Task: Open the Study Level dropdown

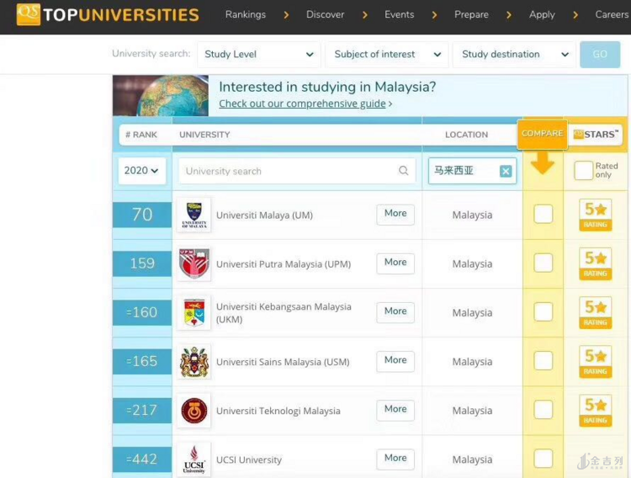Action: pos(259,55)
